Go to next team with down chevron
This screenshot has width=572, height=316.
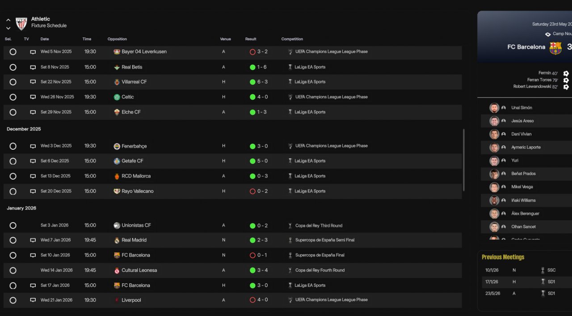[x=8, y=28]
